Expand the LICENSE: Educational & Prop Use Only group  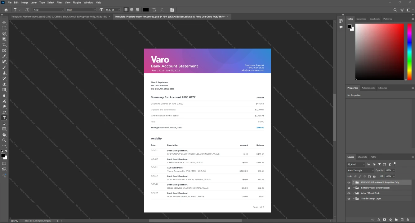pos(354,182)
